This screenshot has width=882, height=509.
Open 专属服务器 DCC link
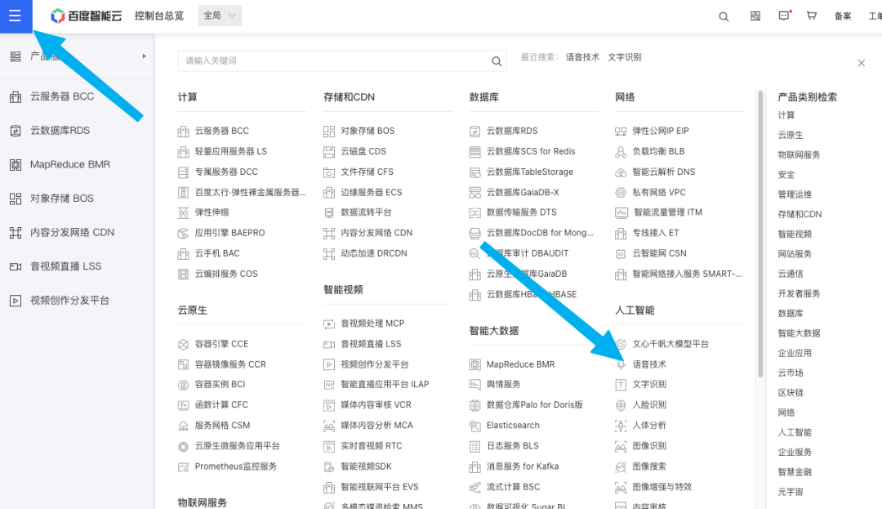(x=226, y=172)
